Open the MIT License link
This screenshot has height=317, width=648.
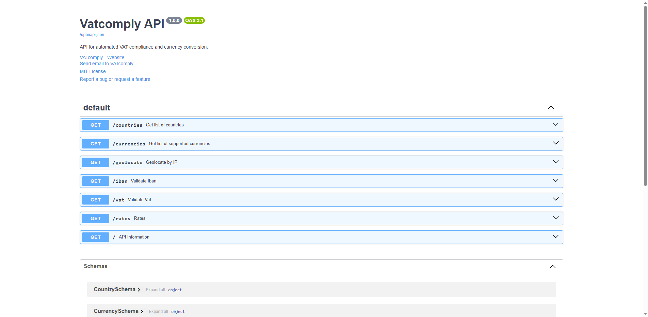click(93, 71)
